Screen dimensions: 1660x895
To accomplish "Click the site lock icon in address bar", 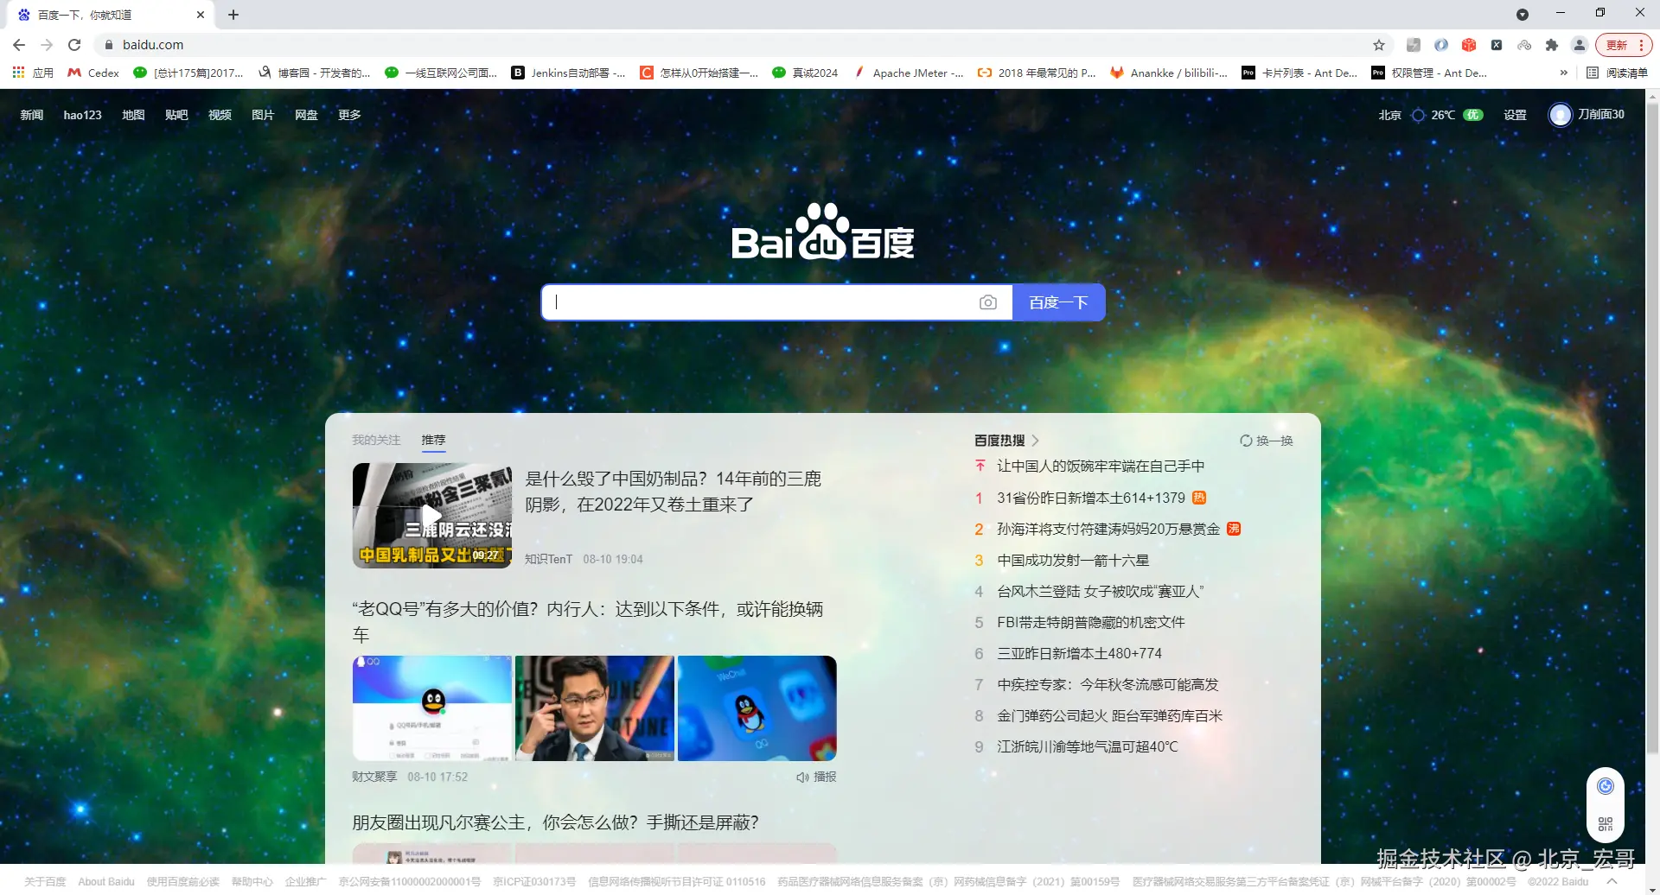I will click(x=109, y=45).
